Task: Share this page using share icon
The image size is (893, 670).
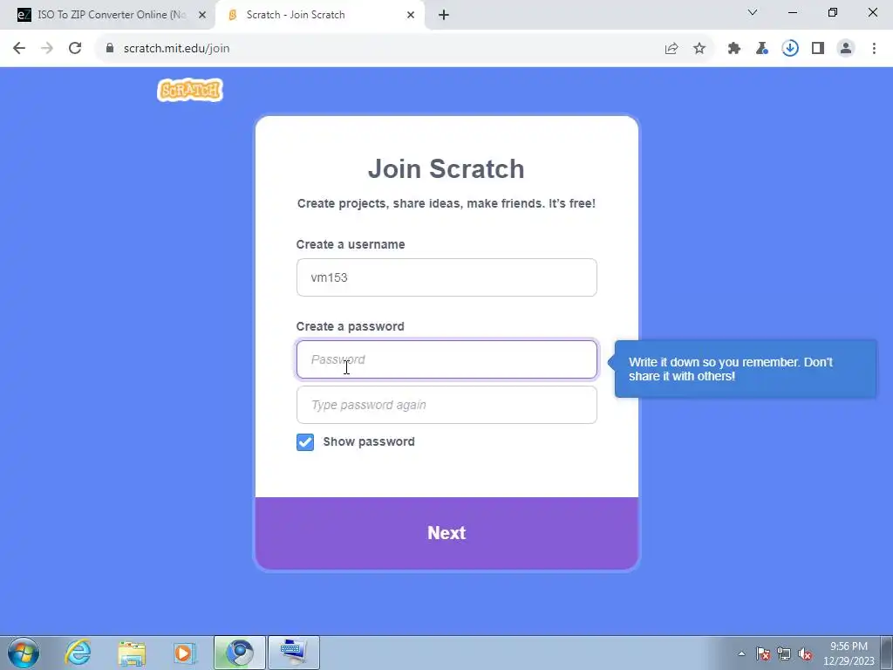Action: 671,49
